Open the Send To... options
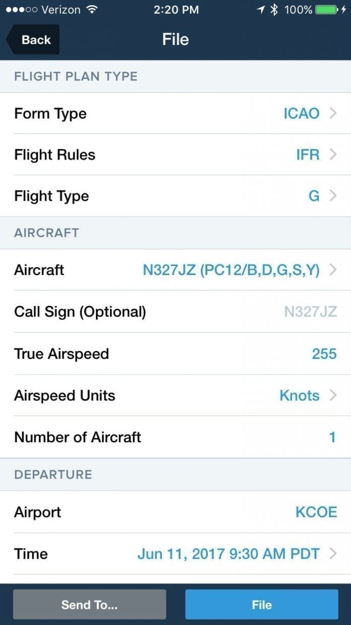Screen dimensions: 351x625 click(89, 604)
